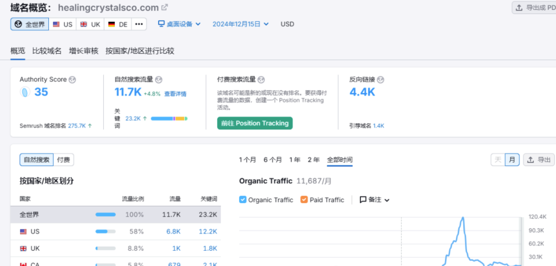Select the US flag region filter
This screenshot has width=556, height=266.
pyautogui.click(x=62, y=24)
